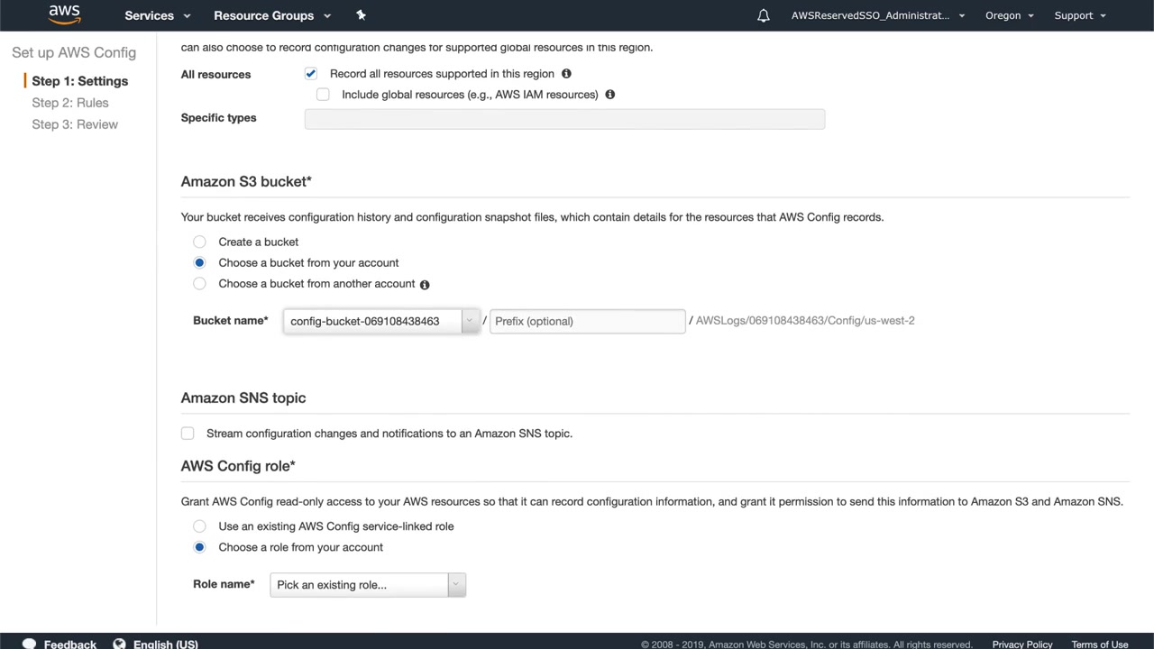
Task: Click info icon for bucket from another account
Action: click(x=425, y=285)
